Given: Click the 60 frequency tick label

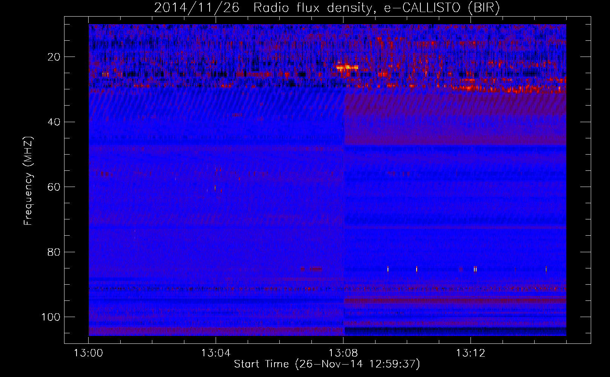Looking at the screenshot, I should [x=54, y=187].
